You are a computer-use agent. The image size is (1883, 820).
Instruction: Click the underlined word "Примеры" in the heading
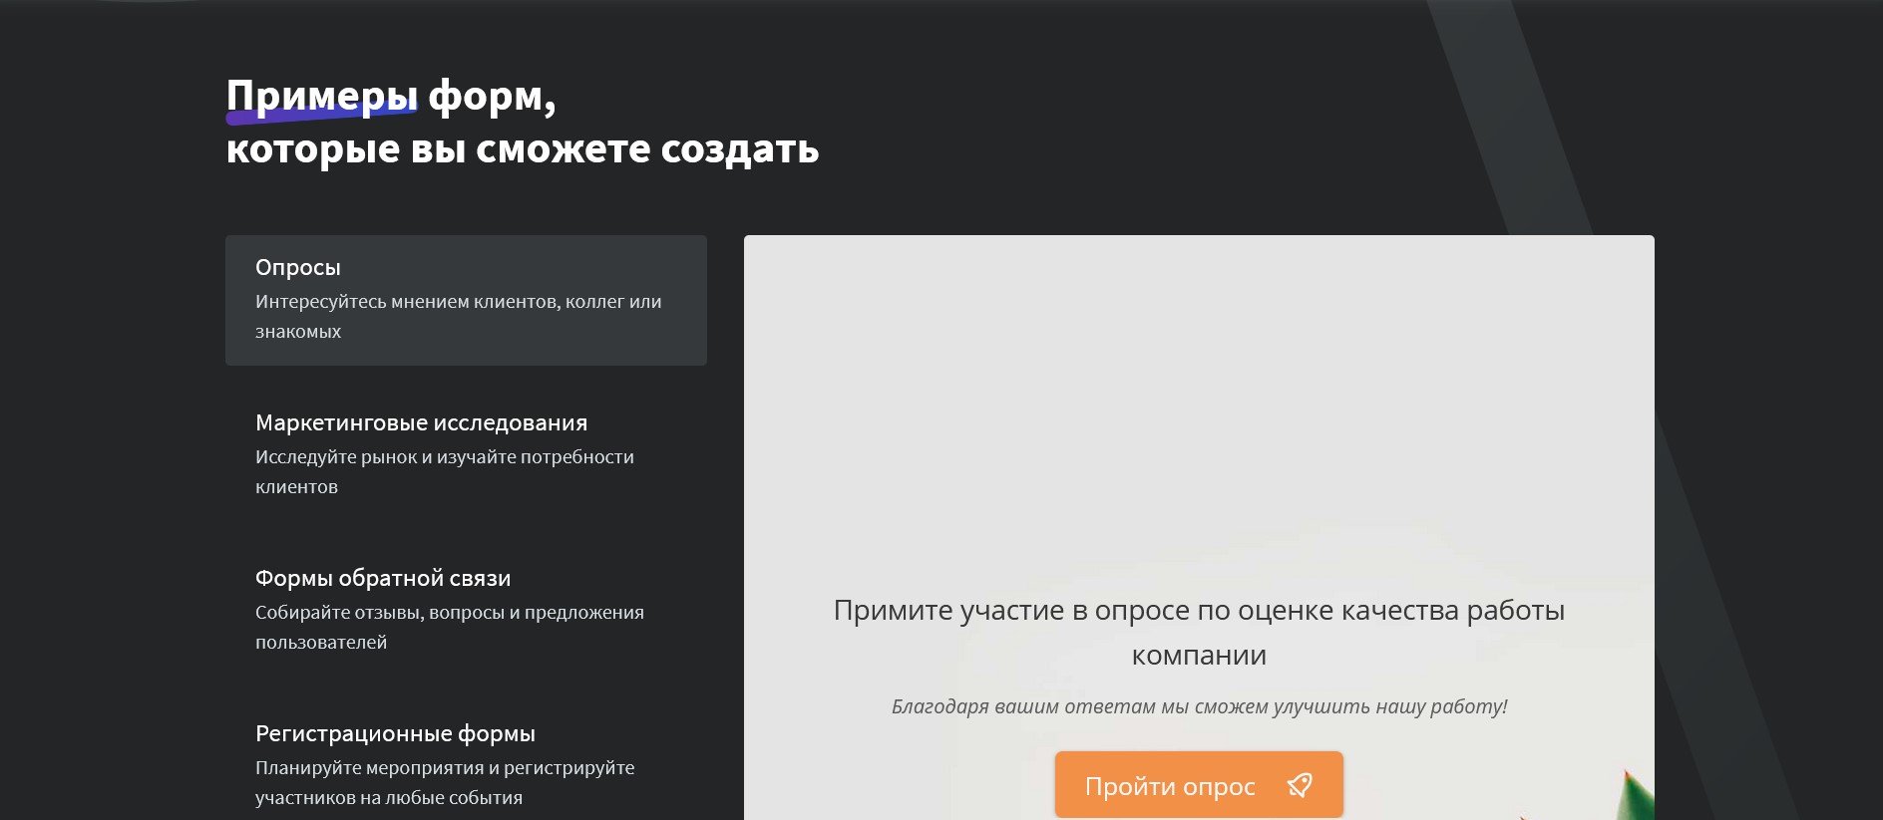coord(321,95)
